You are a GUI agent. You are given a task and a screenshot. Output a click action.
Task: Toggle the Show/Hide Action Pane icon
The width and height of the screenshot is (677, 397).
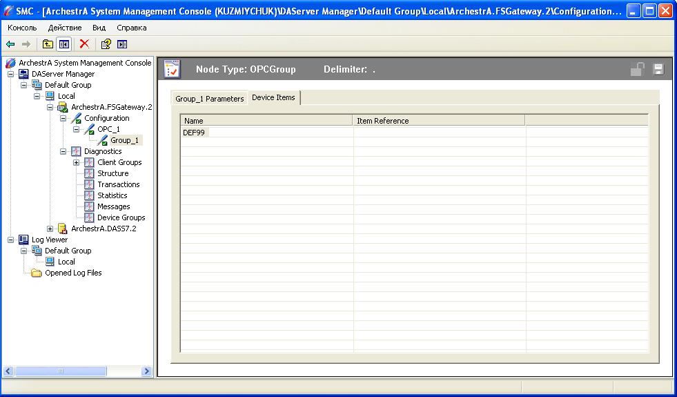[122, 44]
